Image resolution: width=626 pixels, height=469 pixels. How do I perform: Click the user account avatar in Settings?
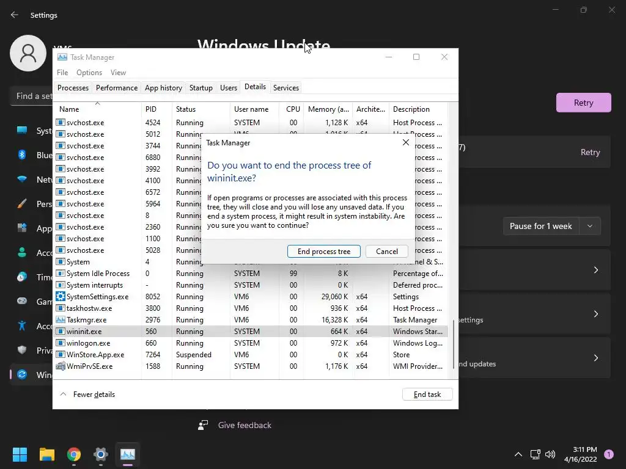pos(28,53)
